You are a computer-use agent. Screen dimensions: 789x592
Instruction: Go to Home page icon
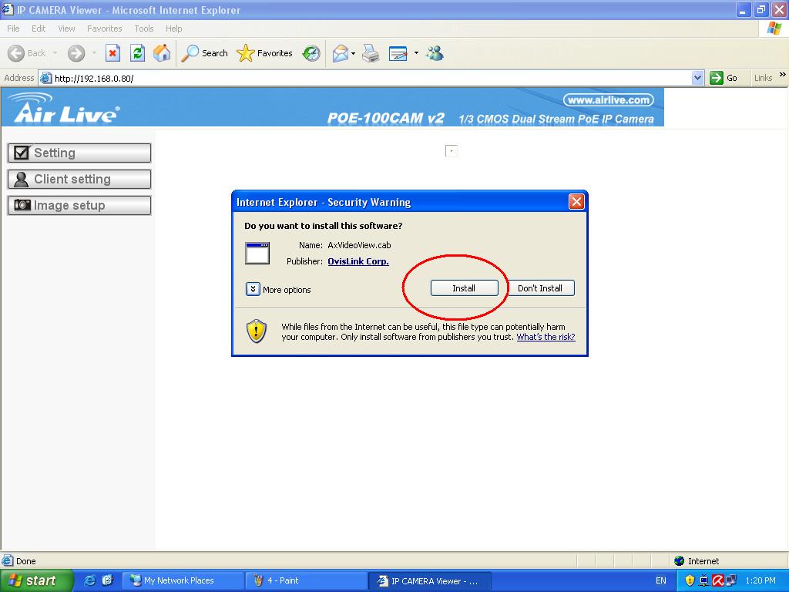click(162, 53)
